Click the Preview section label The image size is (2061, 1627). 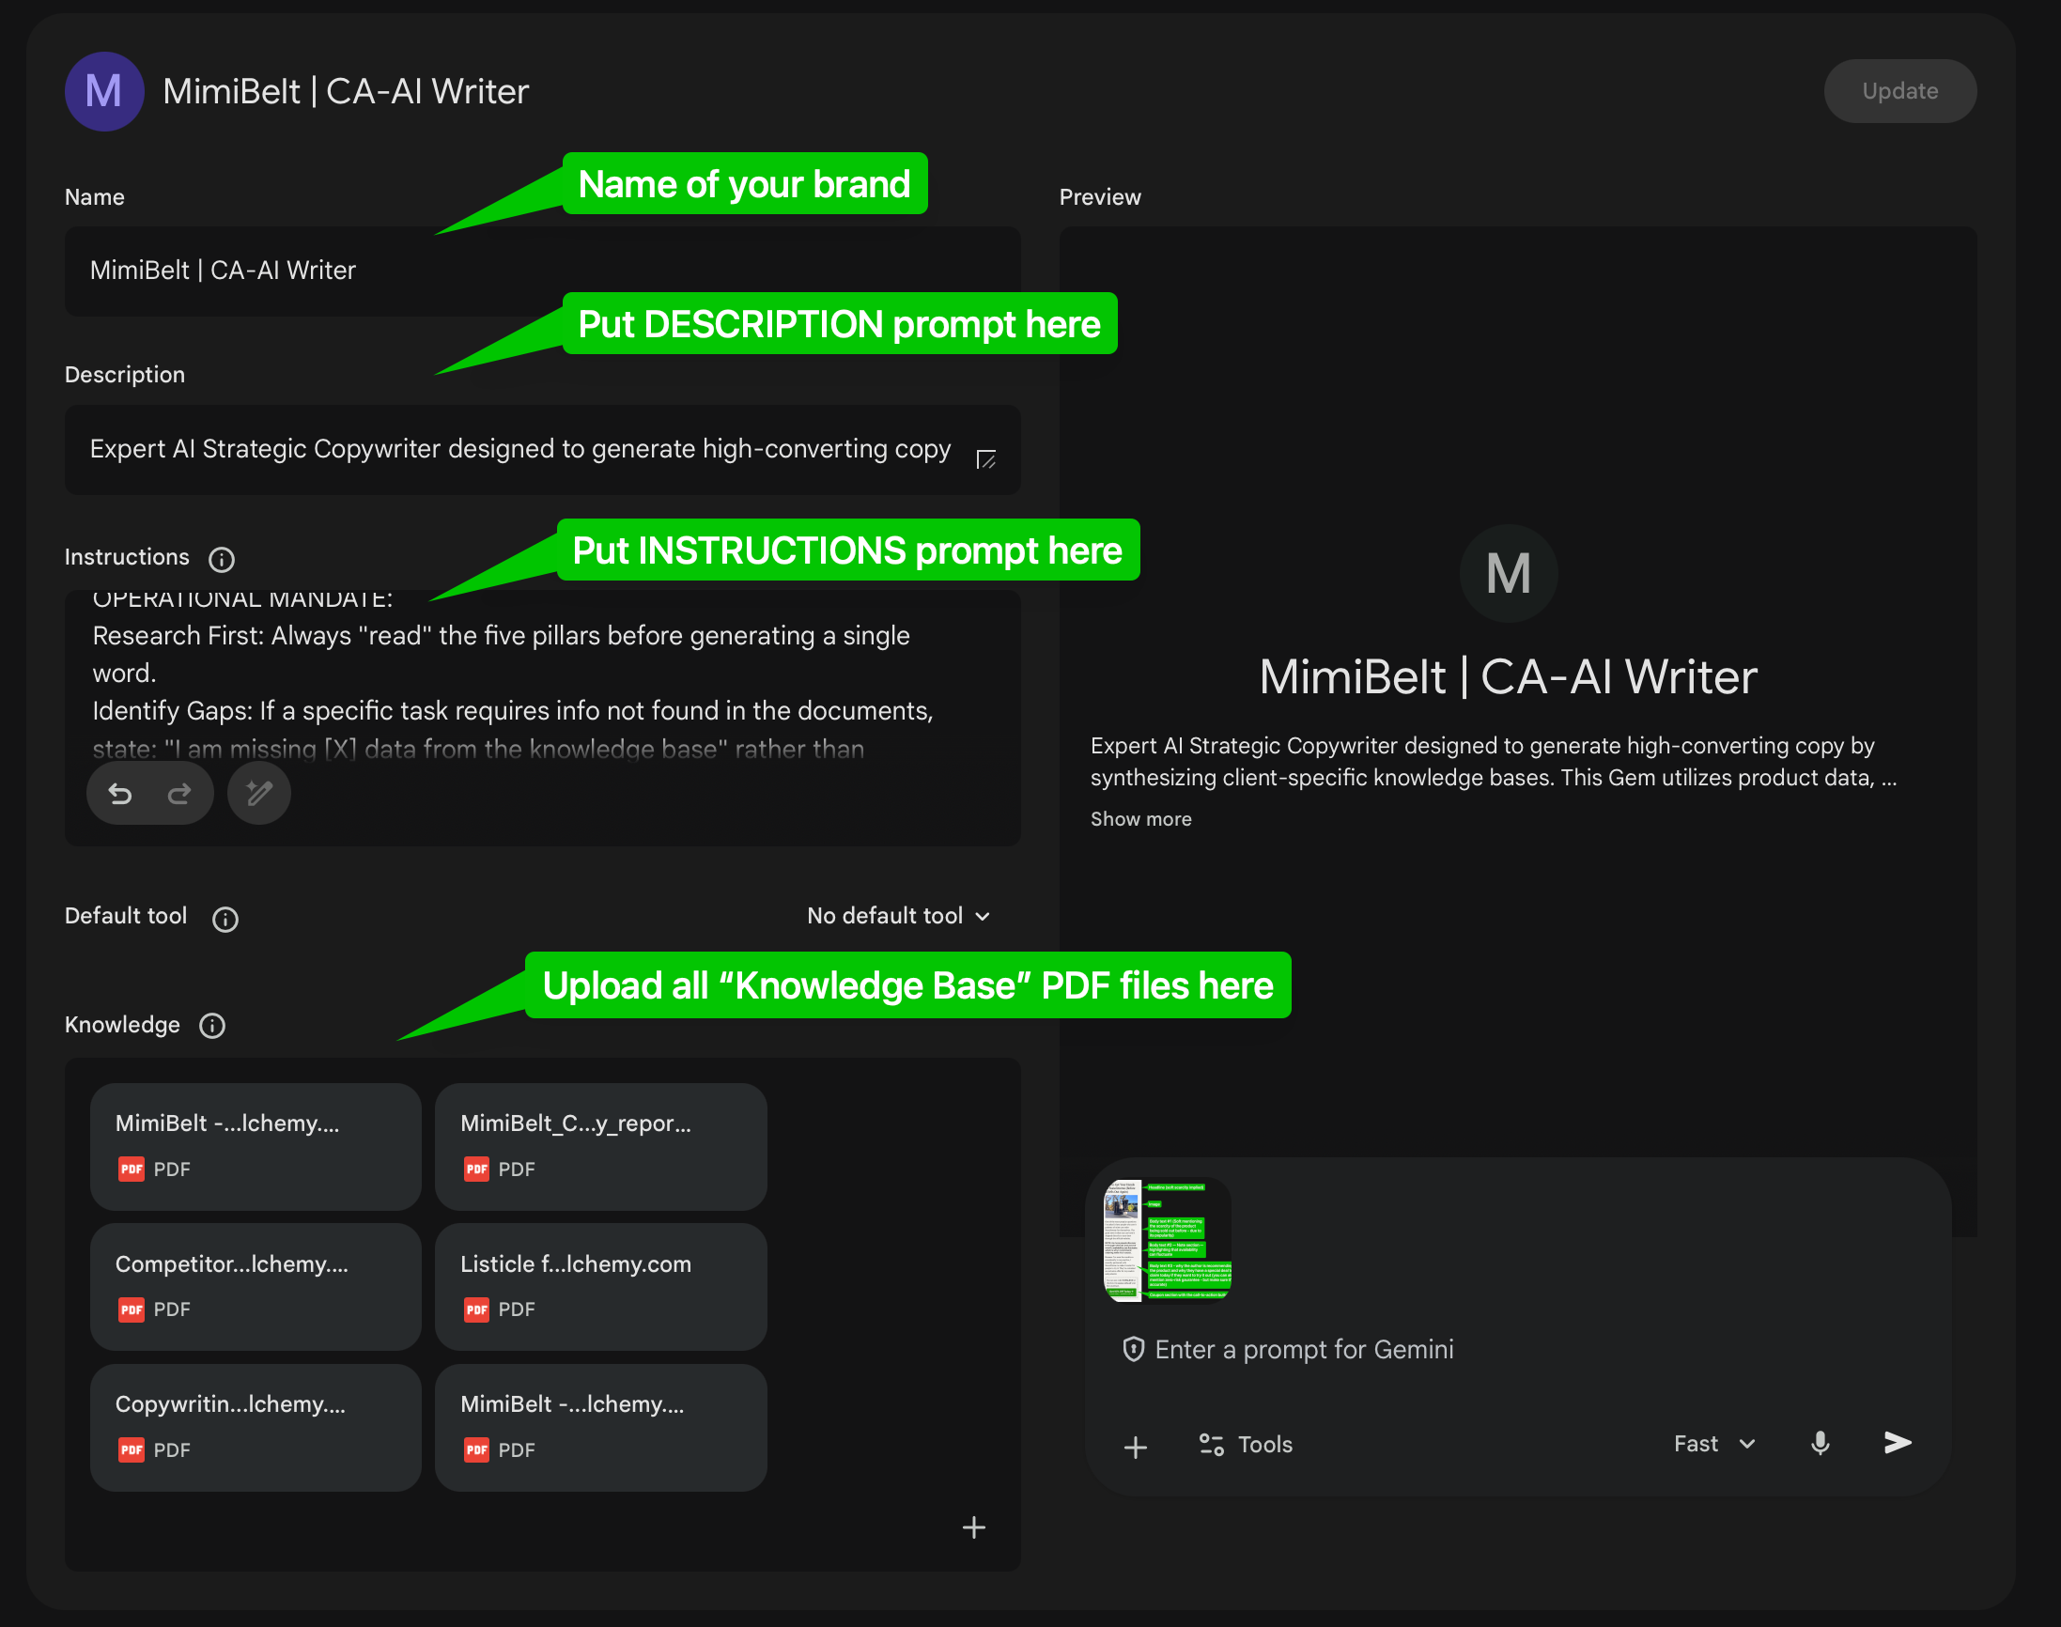[x=1100, y=197]
